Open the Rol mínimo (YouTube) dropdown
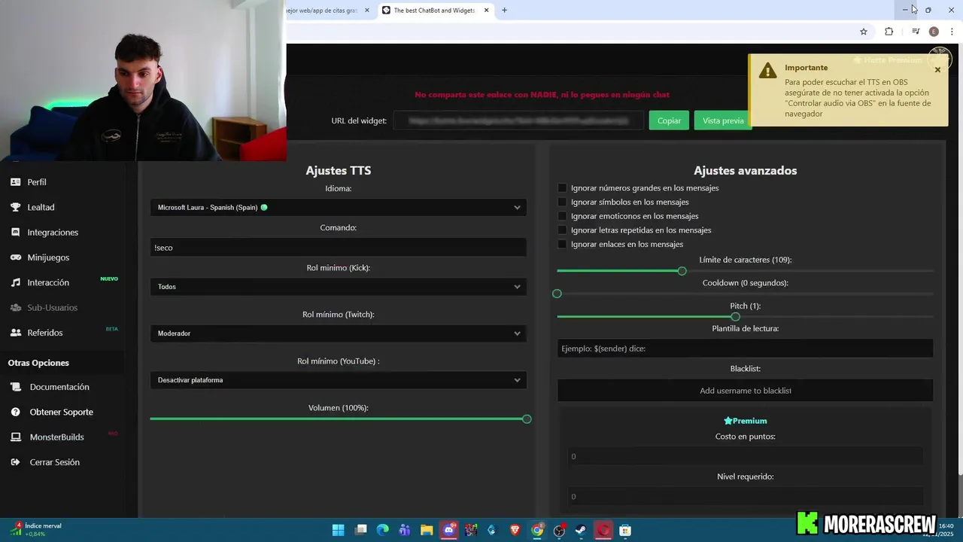 (339, 380)
